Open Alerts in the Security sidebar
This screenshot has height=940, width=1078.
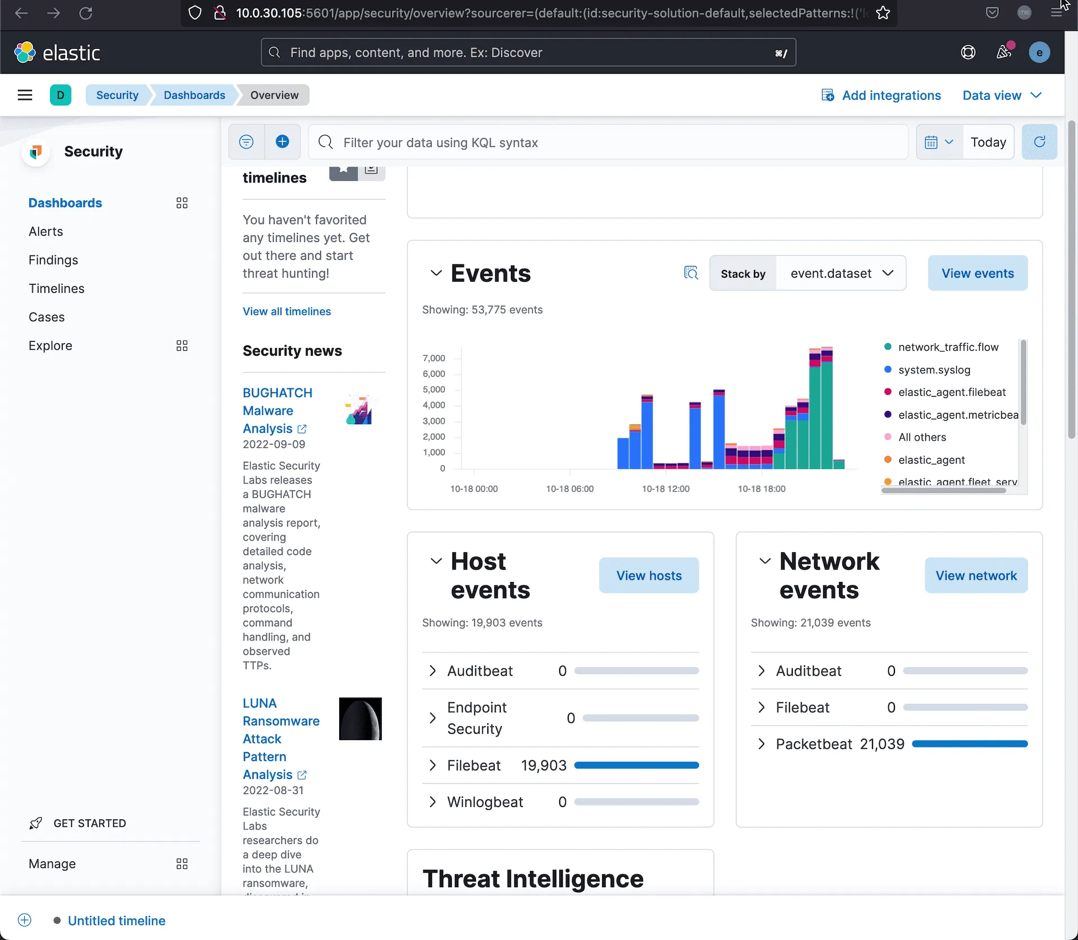pos(45,231)
